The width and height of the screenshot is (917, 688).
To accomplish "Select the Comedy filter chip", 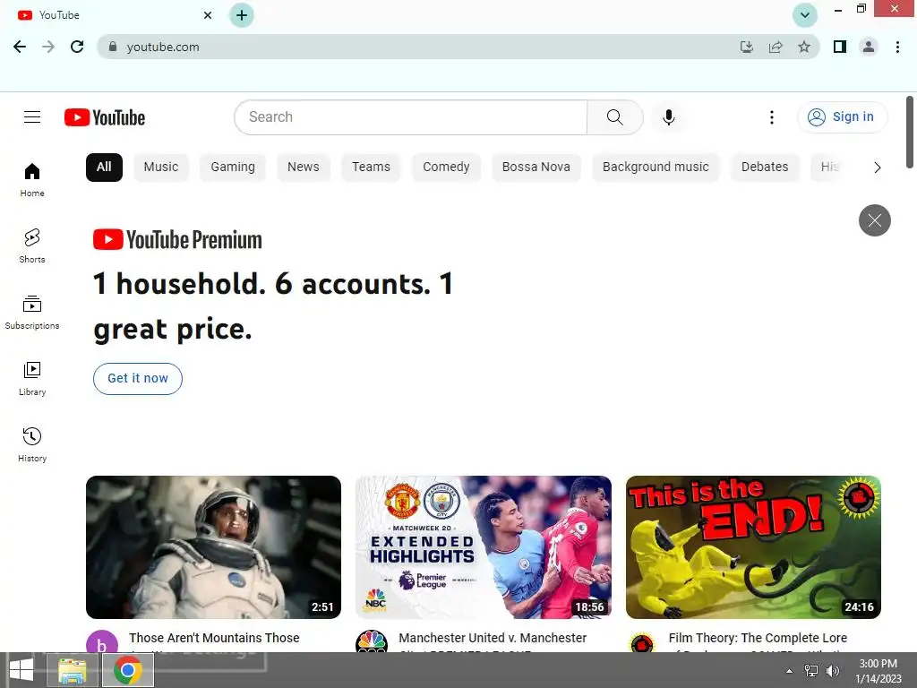I will tap(446, 168).
